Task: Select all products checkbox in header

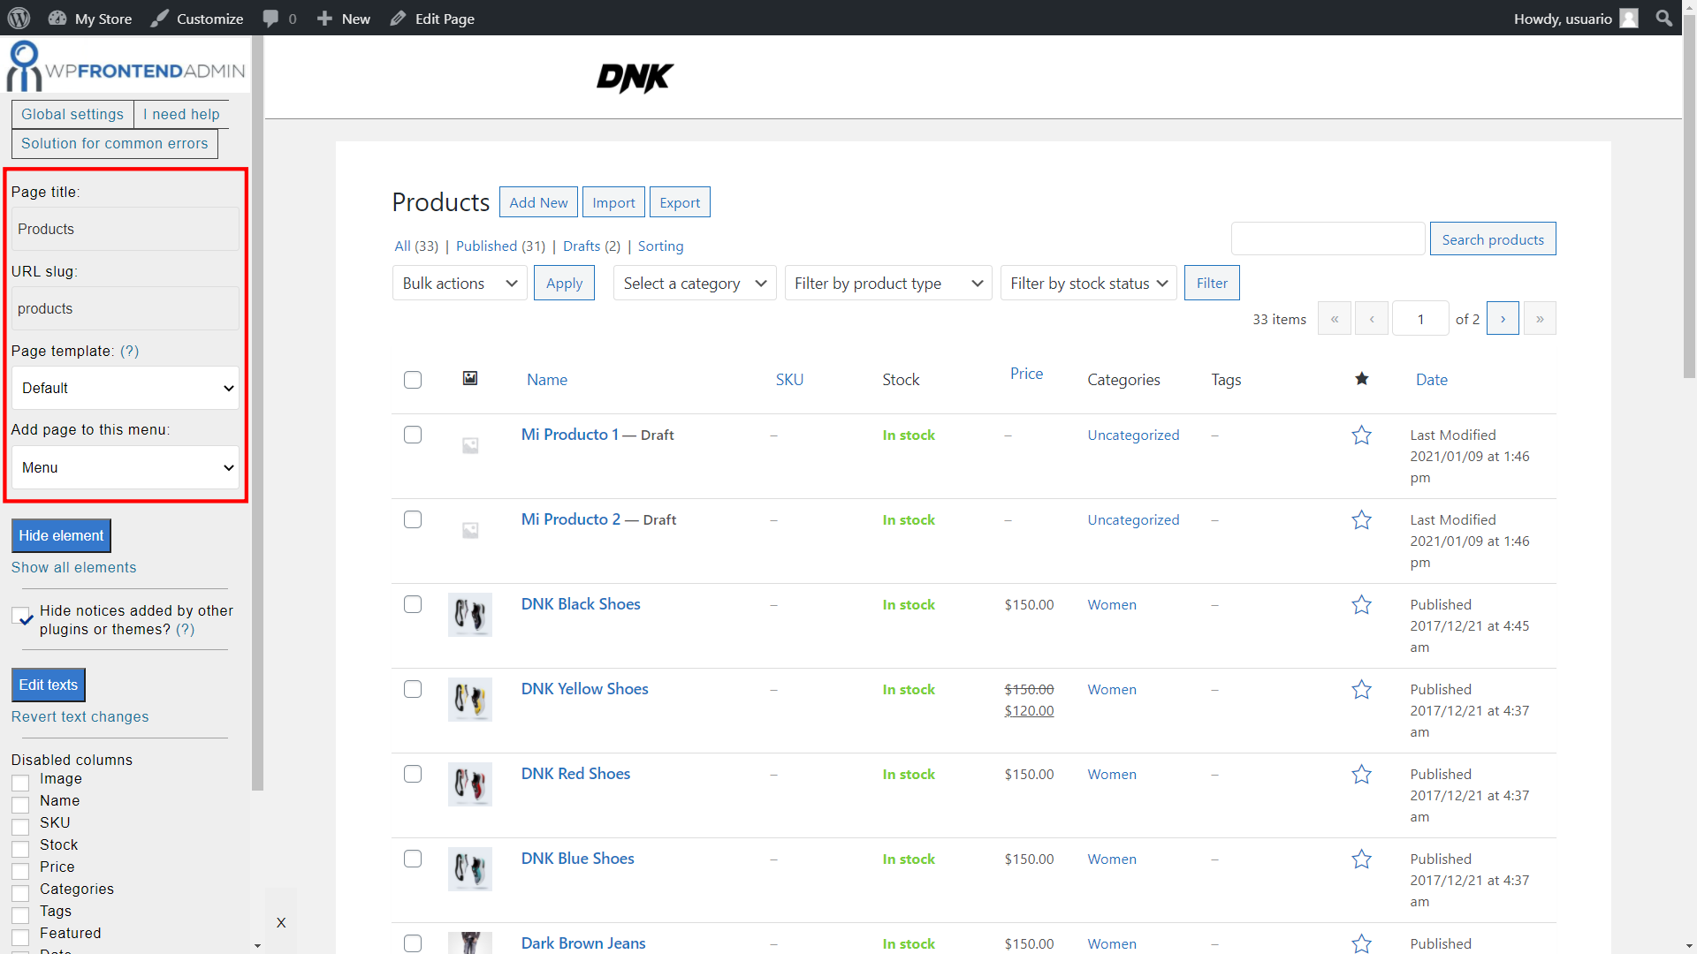Action: [x=413, y=380]
